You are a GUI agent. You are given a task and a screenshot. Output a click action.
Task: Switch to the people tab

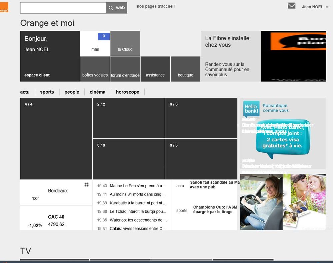click(72, 92)
